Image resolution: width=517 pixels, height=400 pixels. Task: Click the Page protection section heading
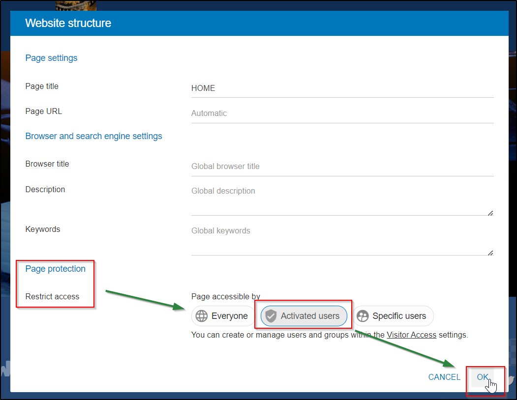tap(55, 269)
